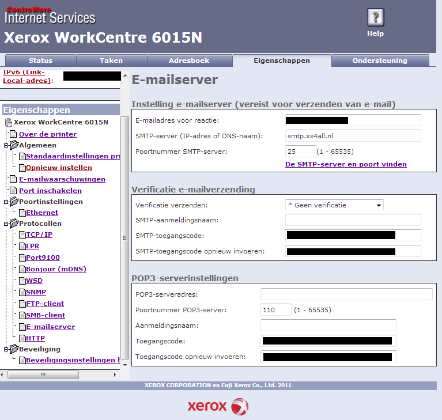Image resolution: width=442 pixels, height=420 pixels.
Task: Open the WSD link
Action: [34, 281]
